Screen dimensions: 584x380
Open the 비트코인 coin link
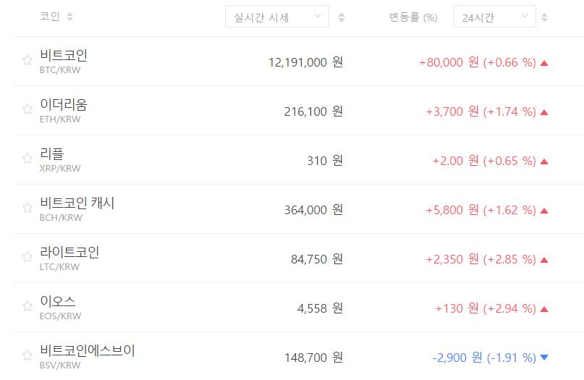64,55
